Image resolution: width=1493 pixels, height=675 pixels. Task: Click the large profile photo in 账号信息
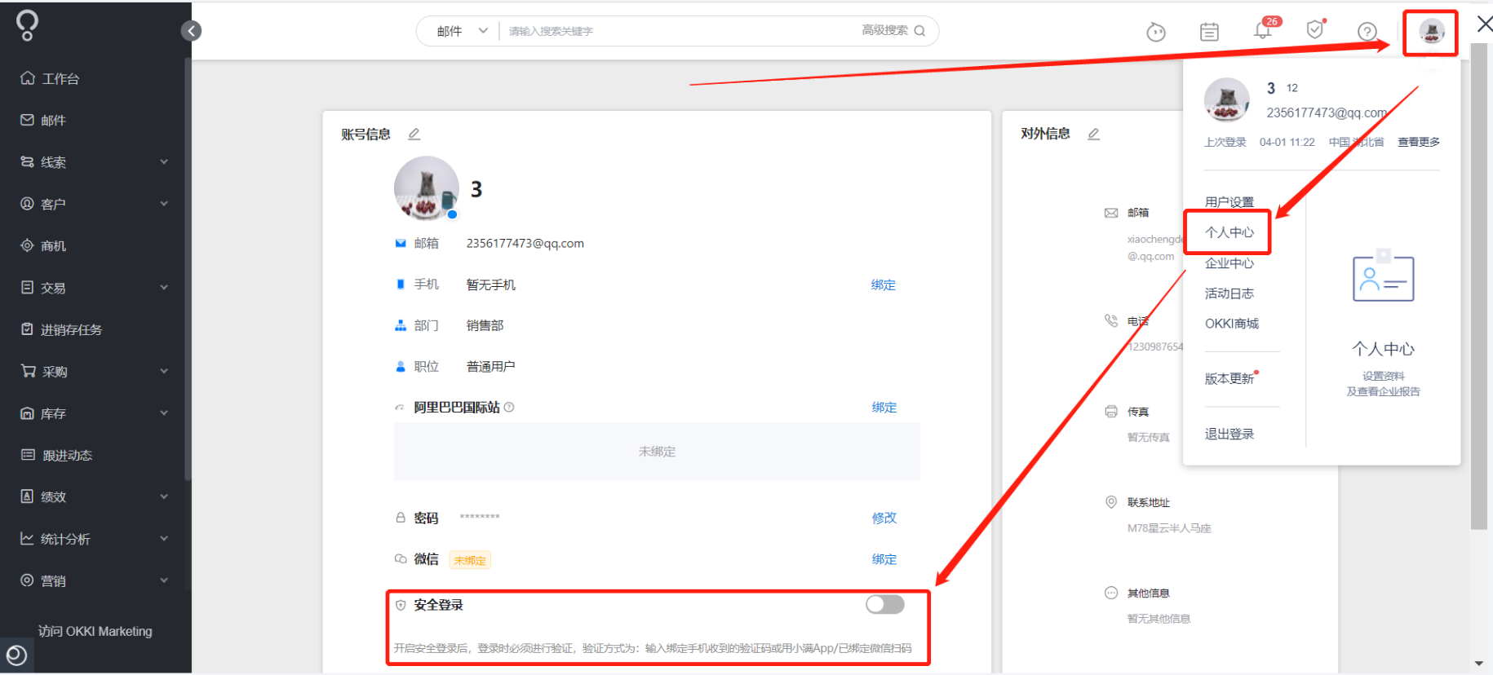427,188
